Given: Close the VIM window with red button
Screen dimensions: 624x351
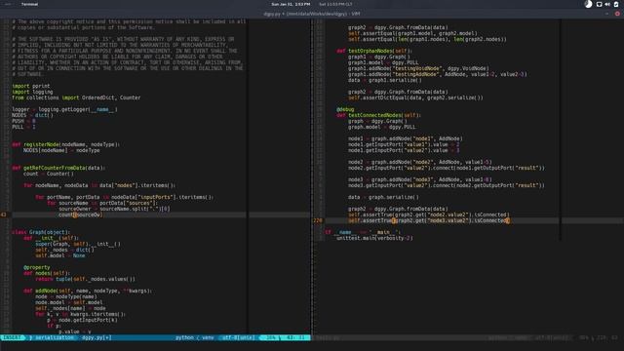Looking at the screenshot, I should click(x=617, y=14).
